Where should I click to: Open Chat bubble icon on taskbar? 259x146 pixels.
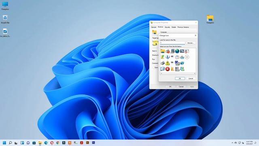pyautogui.click(x=28, y=143)
